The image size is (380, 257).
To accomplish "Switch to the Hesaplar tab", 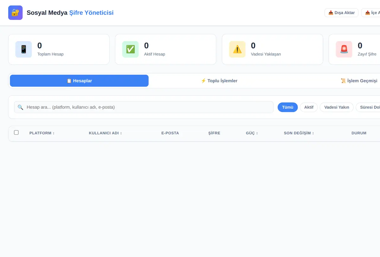I will click(79, 81).
